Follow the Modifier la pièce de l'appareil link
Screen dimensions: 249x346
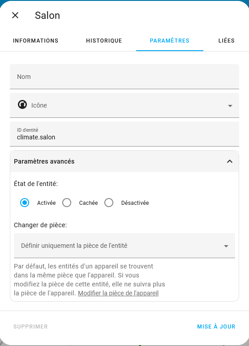[x=118, y=293]
